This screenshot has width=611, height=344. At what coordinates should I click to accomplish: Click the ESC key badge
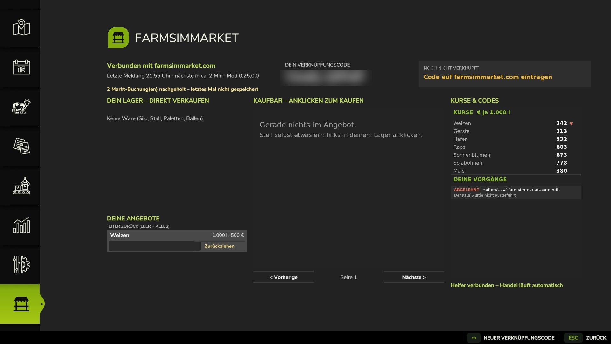click(x=573, y=338)
